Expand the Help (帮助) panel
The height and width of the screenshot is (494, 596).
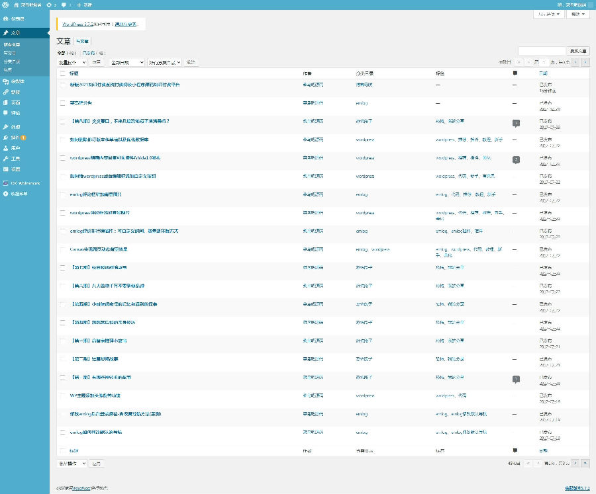(577, 14)
